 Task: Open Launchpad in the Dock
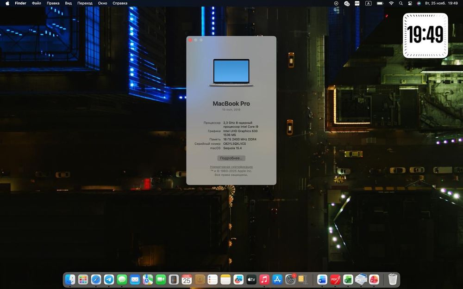tap(83, 279)
